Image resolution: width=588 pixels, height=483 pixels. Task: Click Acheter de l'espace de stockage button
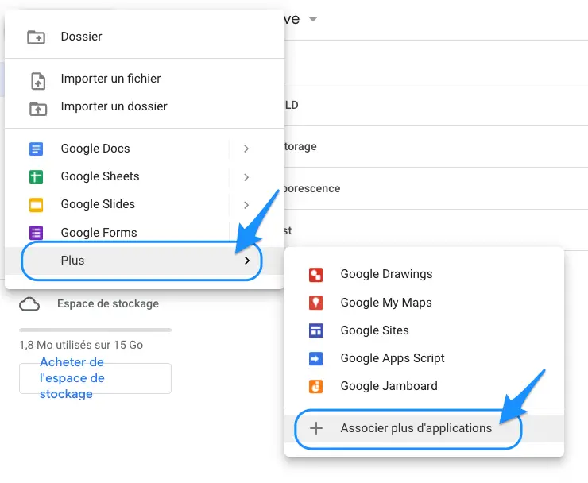coord(95,378)
